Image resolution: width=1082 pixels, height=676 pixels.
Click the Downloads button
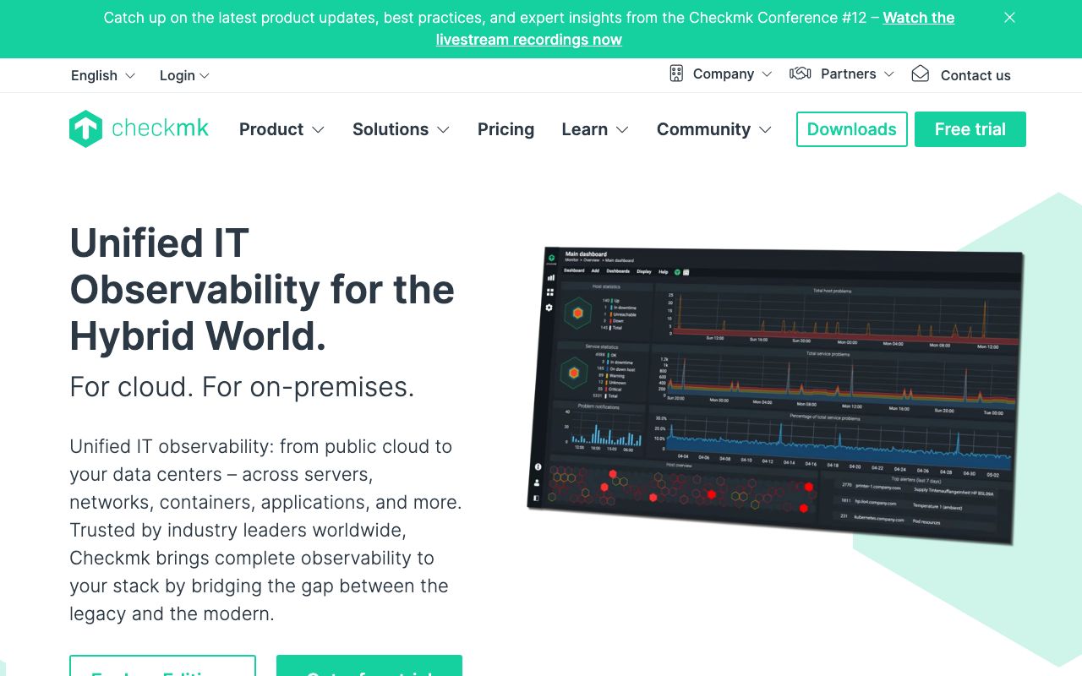click(852, 129)
